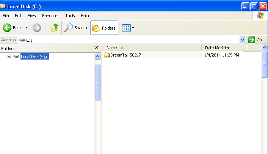Select the DreamTai_50217 folder icon
Screen dimensions: 268x154
coord(107,55)
